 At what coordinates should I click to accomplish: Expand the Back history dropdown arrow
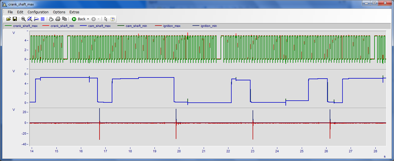(x=88, y=19)
